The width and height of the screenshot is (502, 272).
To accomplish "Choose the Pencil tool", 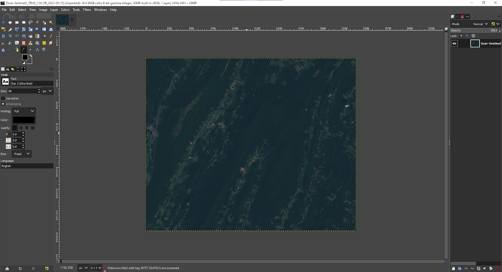I will [x=51, y=36].
